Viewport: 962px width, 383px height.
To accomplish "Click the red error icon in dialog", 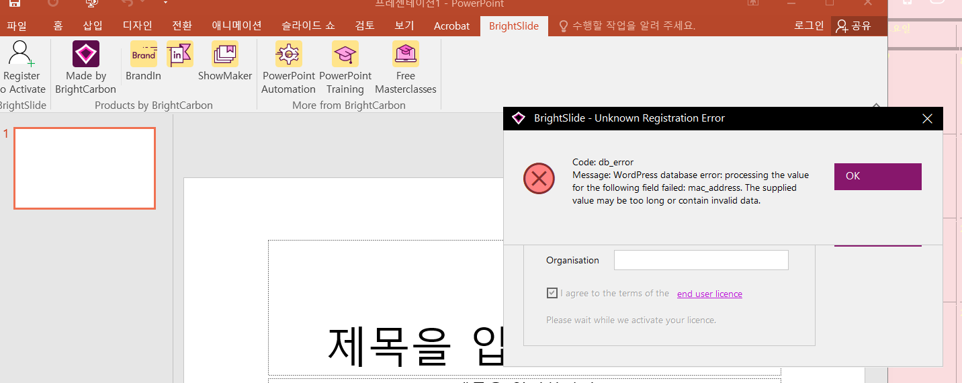I will tap(539, 179).
